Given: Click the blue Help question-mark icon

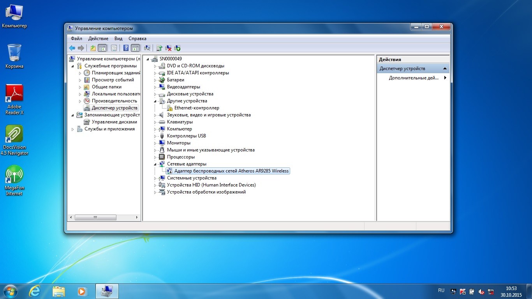Looking at the screenshot, I should tap(126, 48).
